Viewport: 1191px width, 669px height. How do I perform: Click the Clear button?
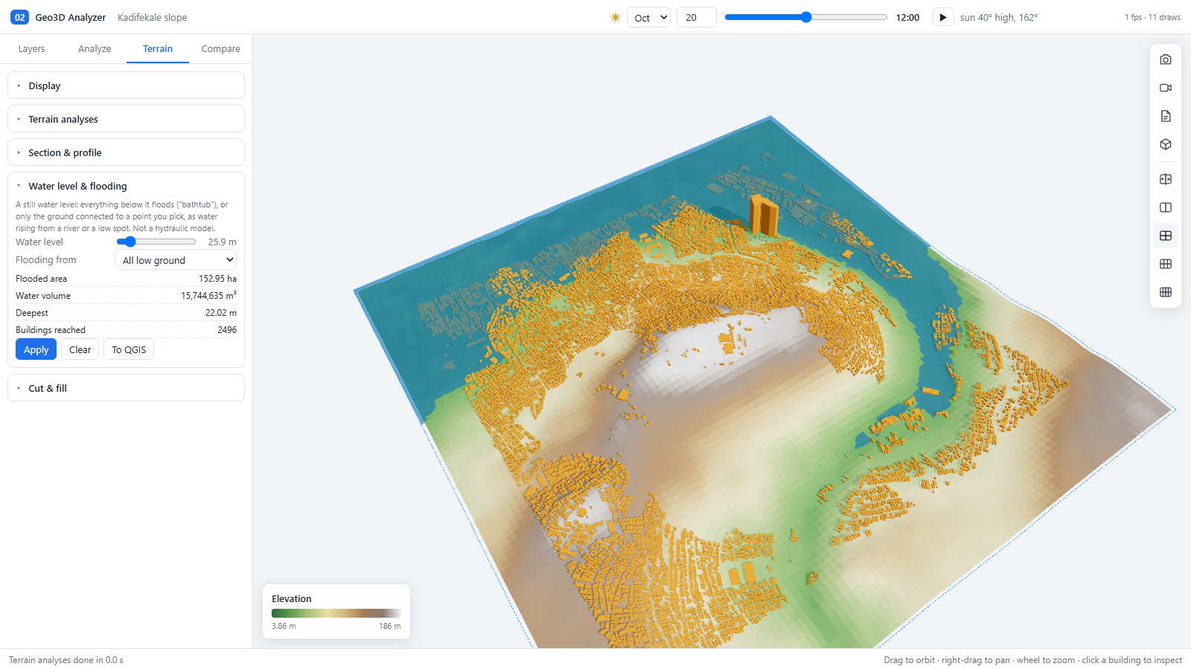(80, 349)
